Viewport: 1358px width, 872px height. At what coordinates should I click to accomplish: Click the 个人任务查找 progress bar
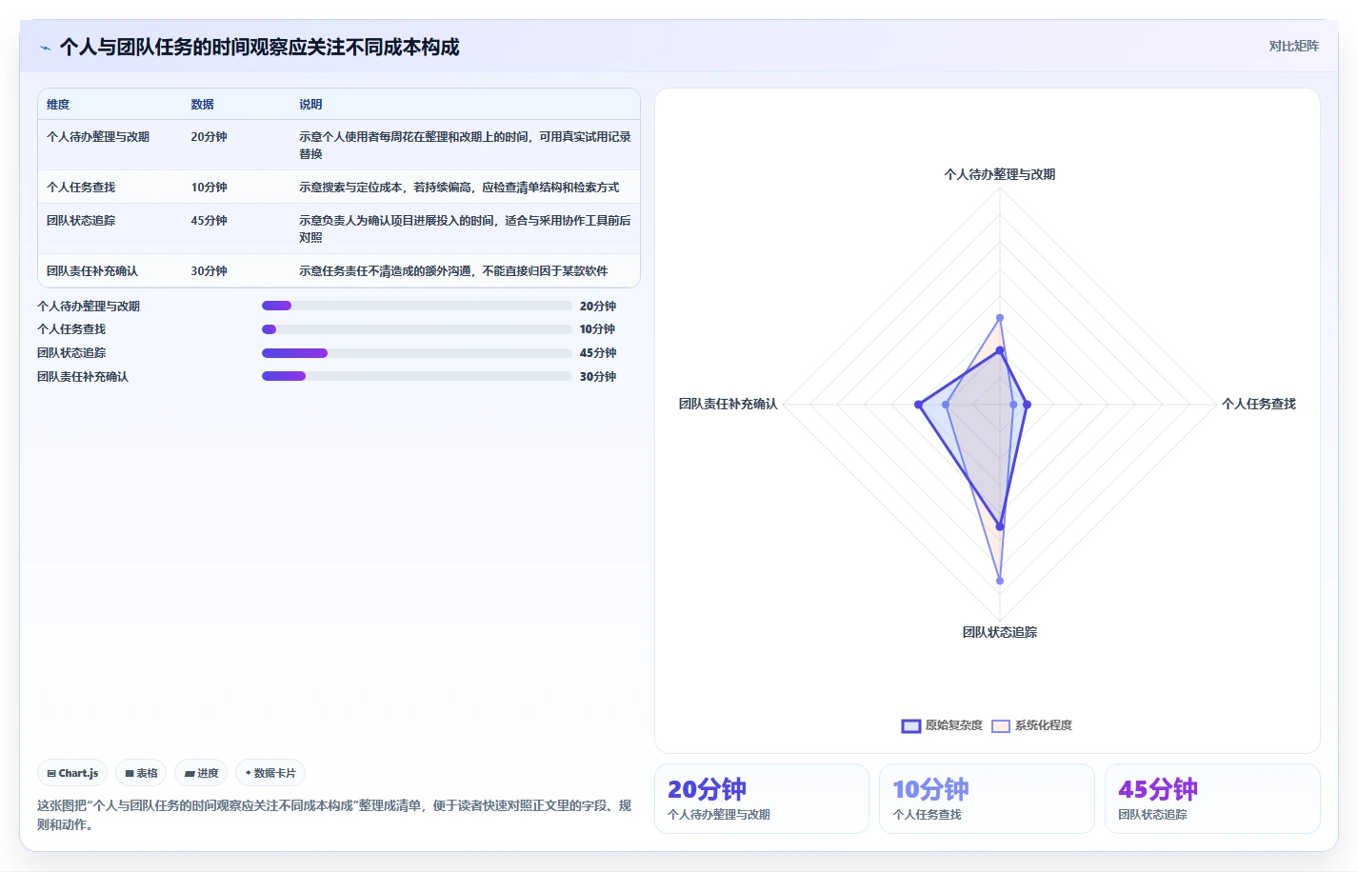417,329
